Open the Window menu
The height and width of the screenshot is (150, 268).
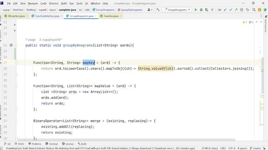pos(95,3)
